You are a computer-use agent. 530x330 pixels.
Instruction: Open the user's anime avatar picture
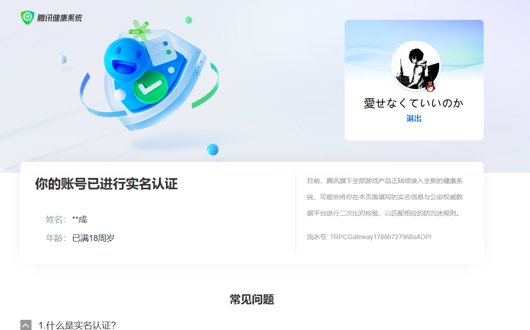(416, 66)
